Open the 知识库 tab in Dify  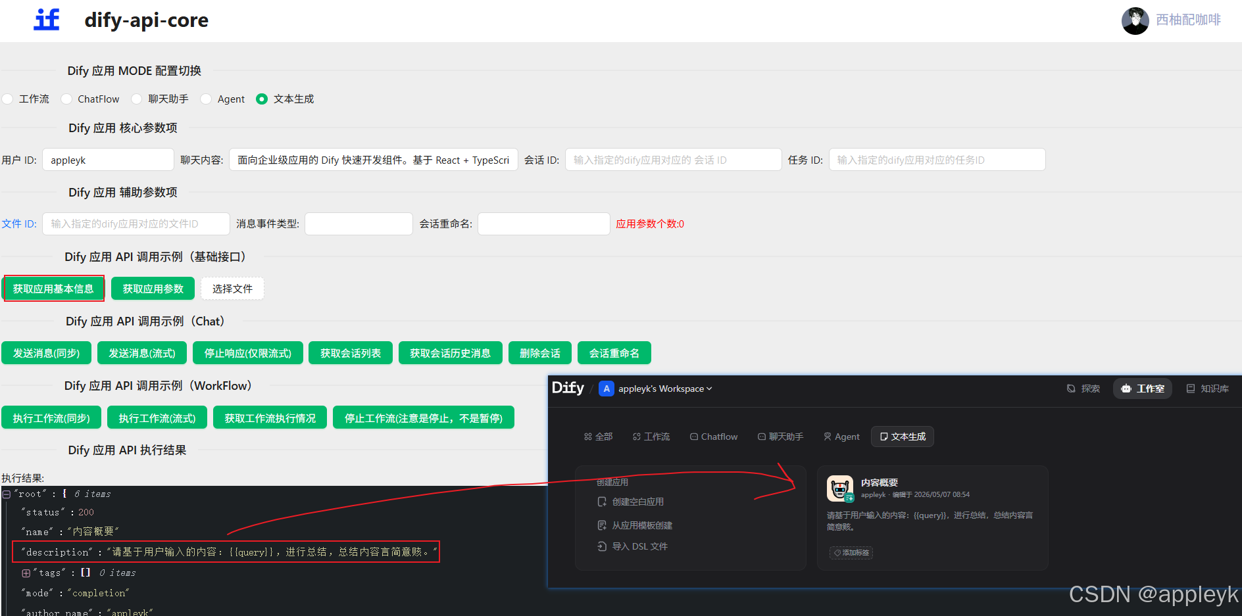pos(1208,389)
